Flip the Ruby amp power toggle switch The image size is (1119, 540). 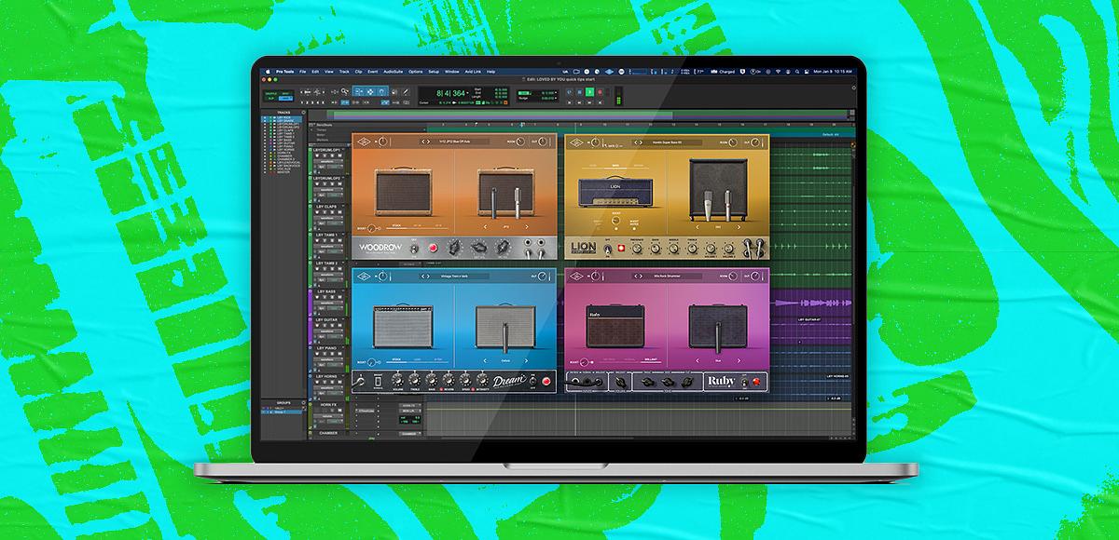(x=744, y=381)
